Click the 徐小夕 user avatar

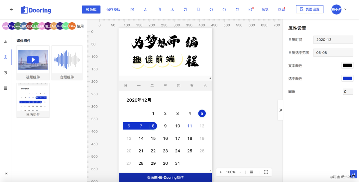336,9
